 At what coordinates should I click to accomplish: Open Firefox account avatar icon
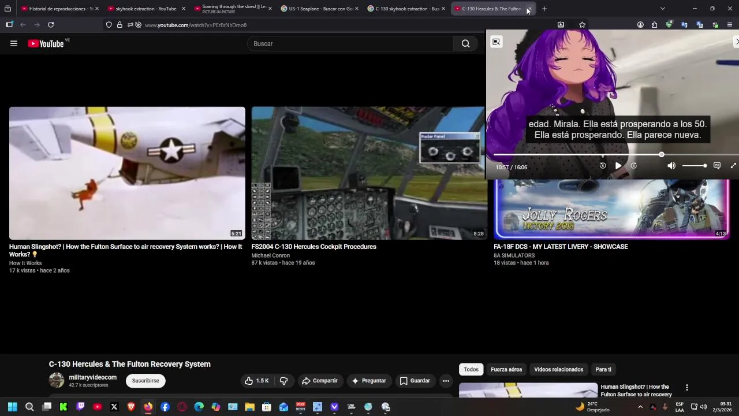[640, 25]
